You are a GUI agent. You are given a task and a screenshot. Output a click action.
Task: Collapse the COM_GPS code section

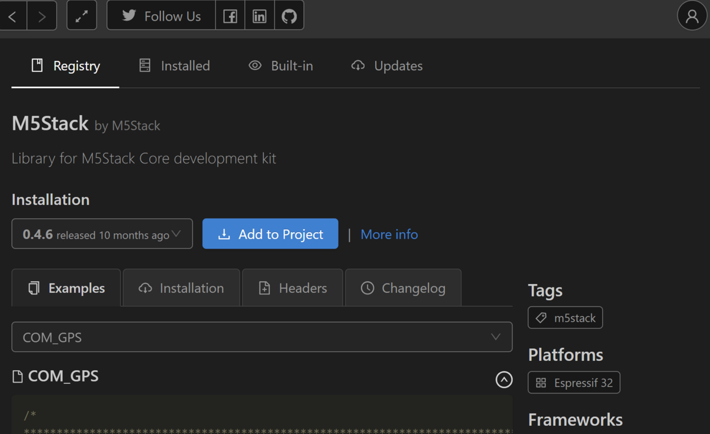pyautogui.click(x=504, y=380)
